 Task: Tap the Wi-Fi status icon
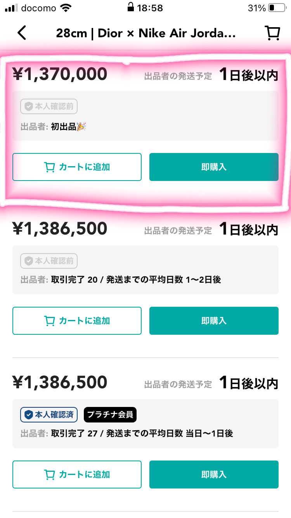click(x=66, y=8)
